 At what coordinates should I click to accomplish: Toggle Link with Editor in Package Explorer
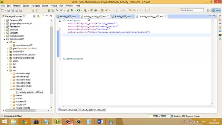click(x=38, y=16)
